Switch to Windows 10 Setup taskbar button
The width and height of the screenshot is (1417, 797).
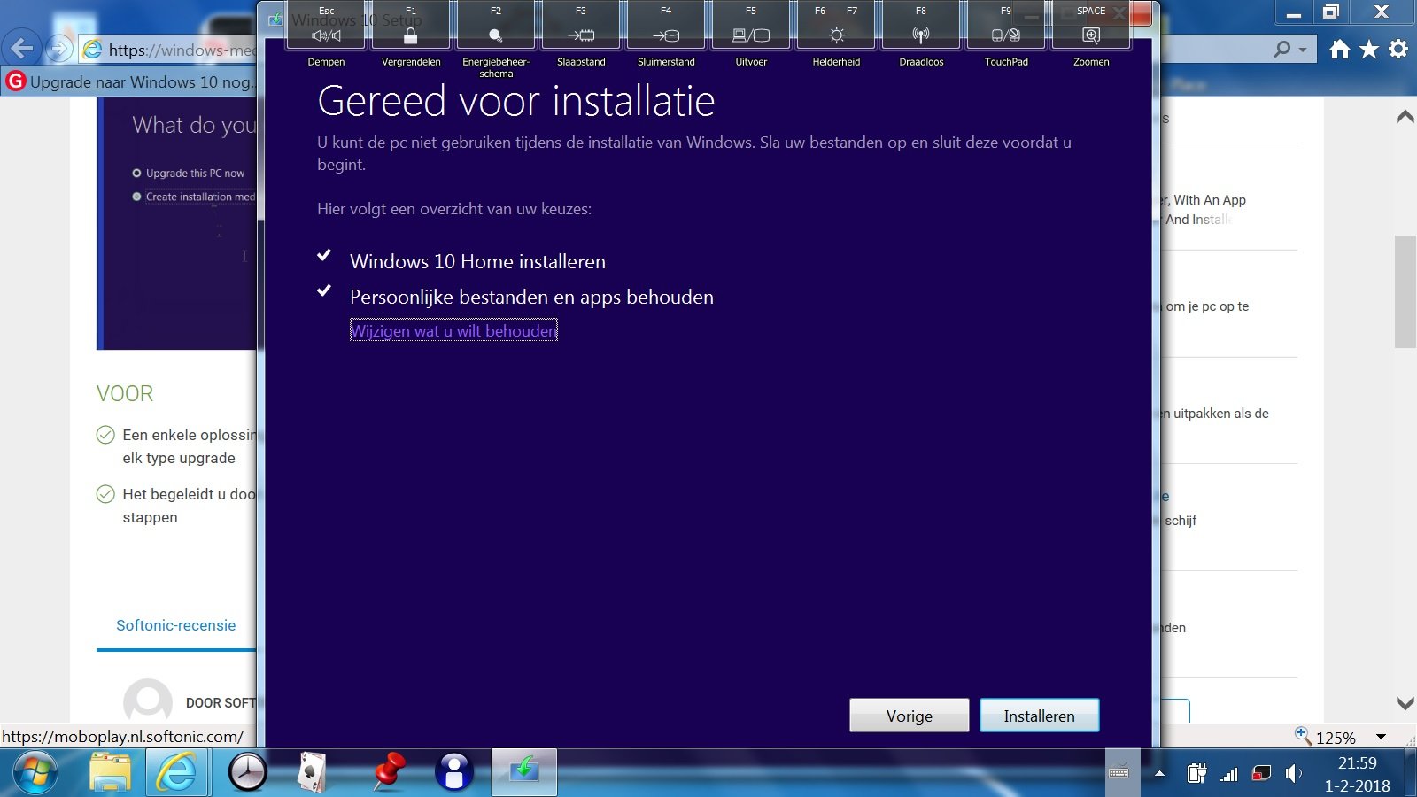pyautogui.click(x=524, y=773)
